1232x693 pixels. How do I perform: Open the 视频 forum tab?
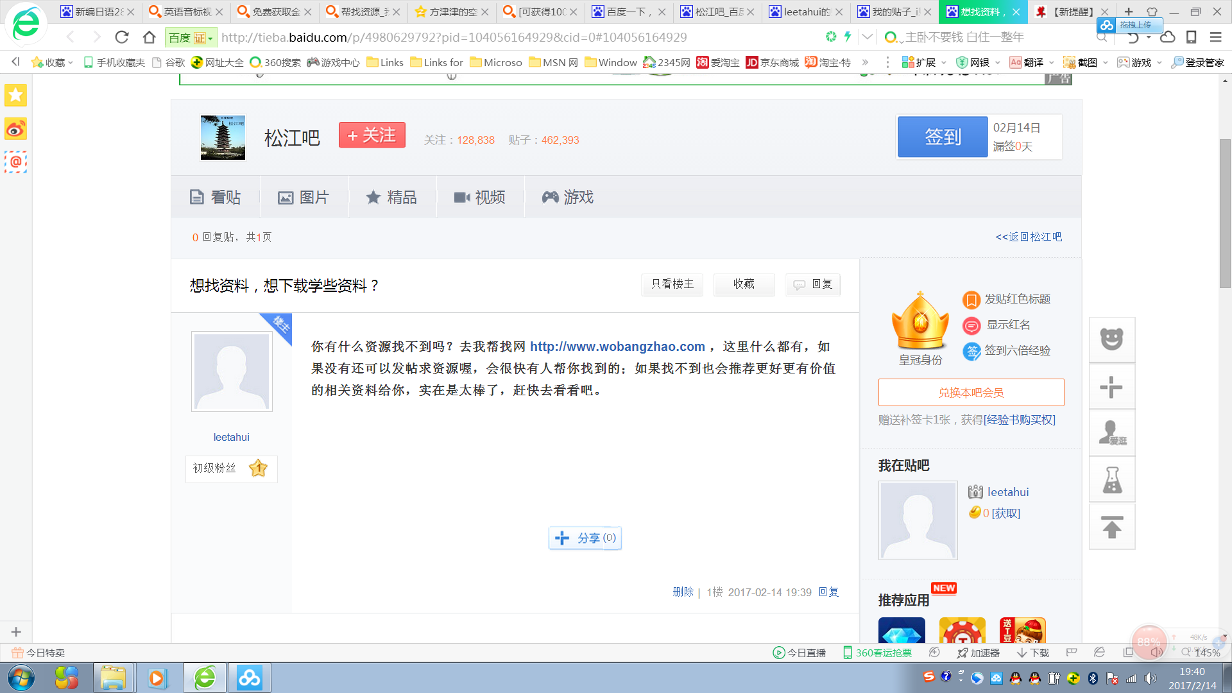point(479,197)
